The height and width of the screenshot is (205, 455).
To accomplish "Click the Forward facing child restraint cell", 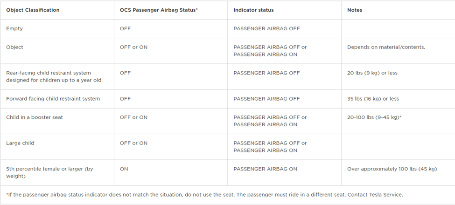I will [x=53, y=99].
